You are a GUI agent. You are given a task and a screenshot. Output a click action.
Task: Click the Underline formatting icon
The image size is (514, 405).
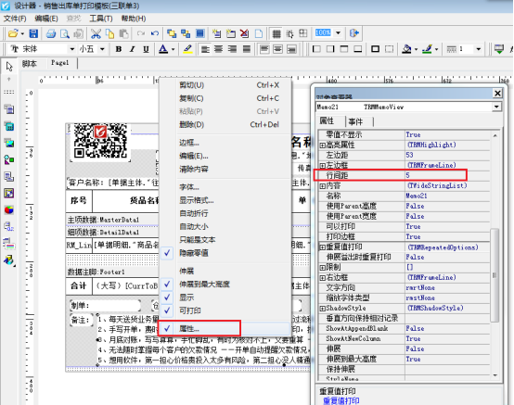pyautogui.click(x=146, y=49)
